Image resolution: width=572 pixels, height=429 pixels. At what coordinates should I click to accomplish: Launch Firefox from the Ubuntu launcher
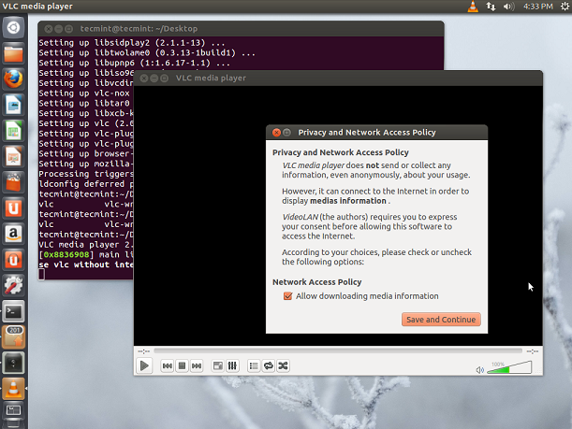pos(14,79)
